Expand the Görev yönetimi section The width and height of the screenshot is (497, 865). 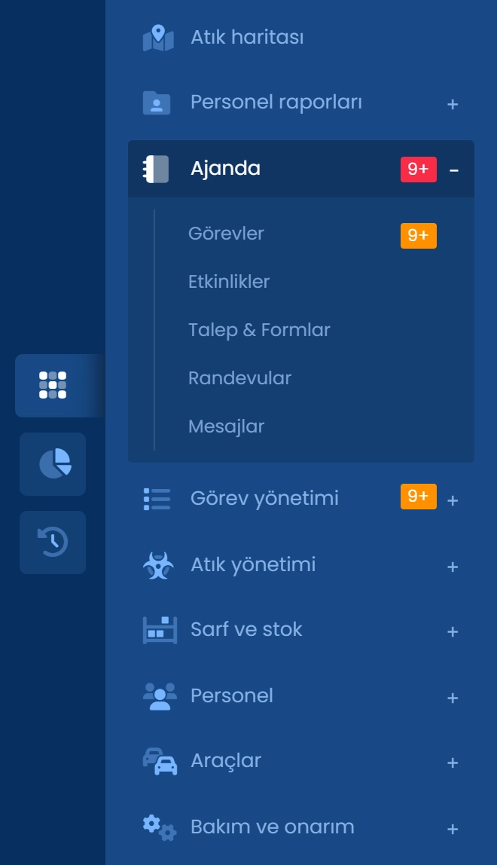(x=452, y=499)
